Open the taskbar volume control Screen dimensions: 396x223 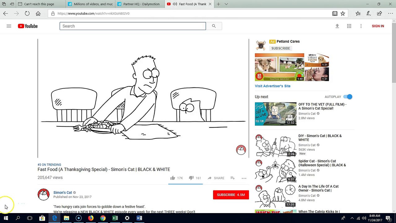click(x=364, y=218)
